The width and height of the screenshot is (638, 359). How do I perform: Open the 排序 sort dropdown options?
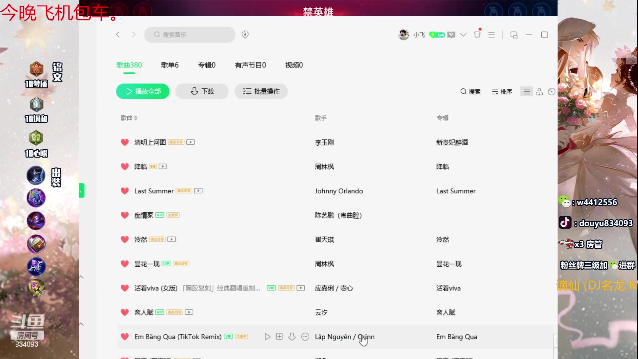click(502, 91)
